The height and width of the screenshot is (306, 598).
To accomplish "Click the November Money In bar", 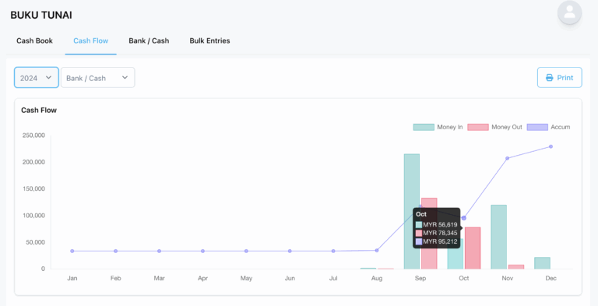I will point(498,237).
